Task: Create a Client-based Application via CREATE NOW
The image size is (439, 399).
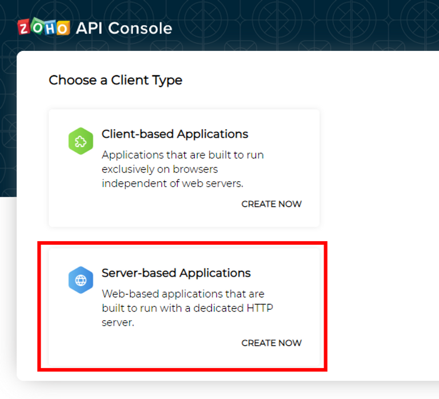Action: (x=272, y=204)
